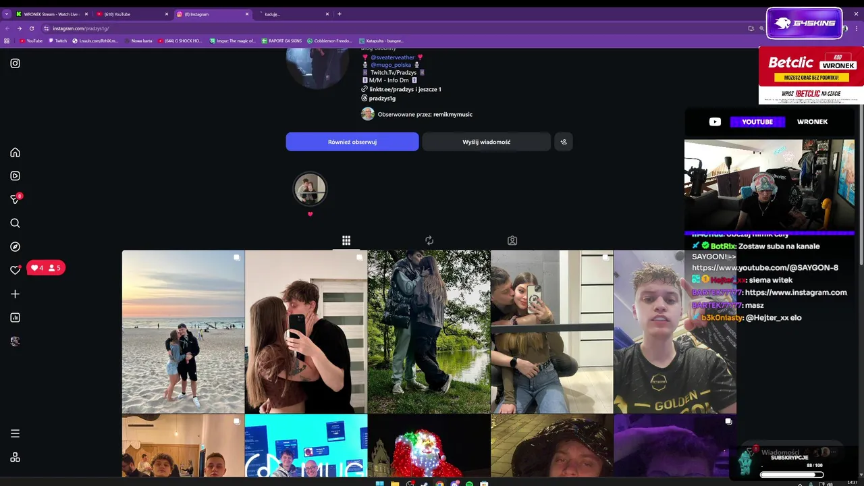Image resolution: width=864 pixels, height=486 pixels.
Task: Open the beach sunset couple post
Action: click(183, 331)
